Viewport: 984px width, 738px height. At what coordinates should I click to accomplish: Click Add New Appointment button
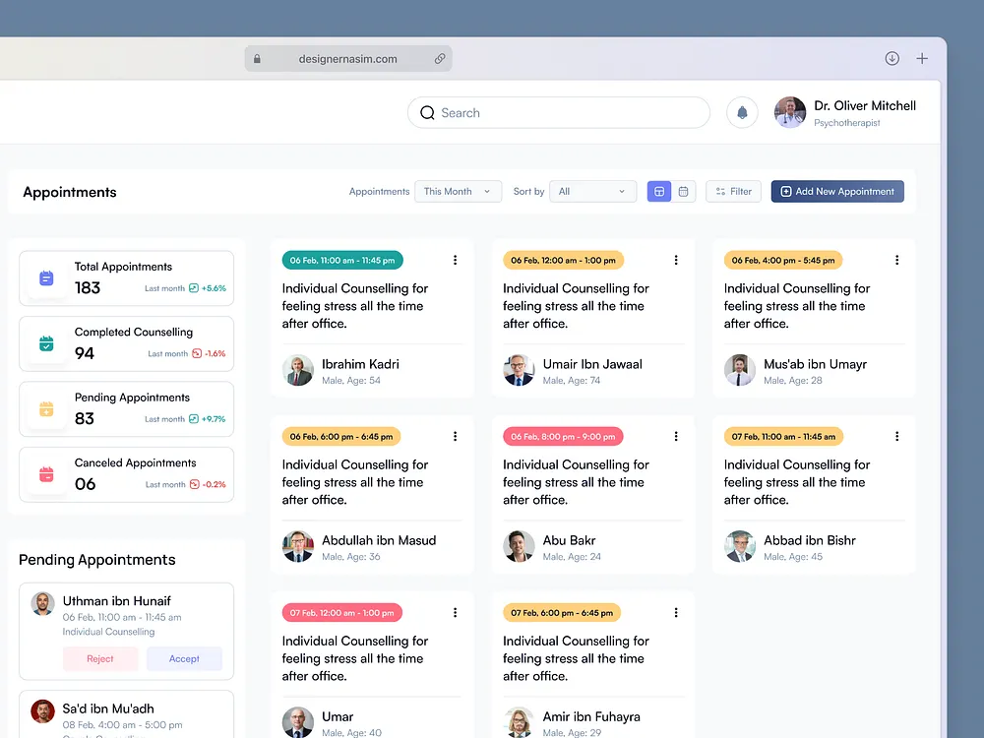coord(837,192)
